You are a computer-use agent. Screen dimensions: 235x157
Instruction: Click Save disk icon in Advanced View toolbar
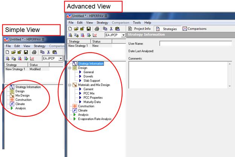pyautogui.click(x=89, y=29)
